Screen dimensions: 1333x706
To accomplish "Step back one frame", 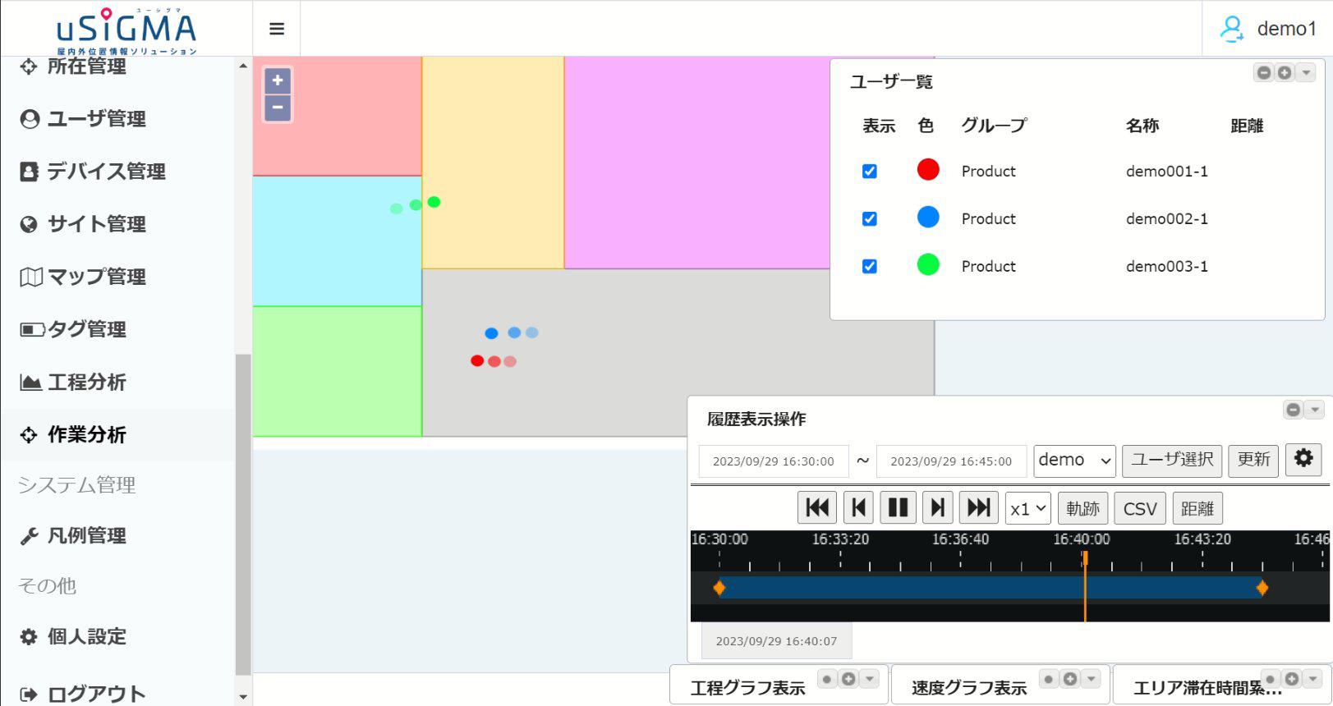I will click(x=858, y=508).
